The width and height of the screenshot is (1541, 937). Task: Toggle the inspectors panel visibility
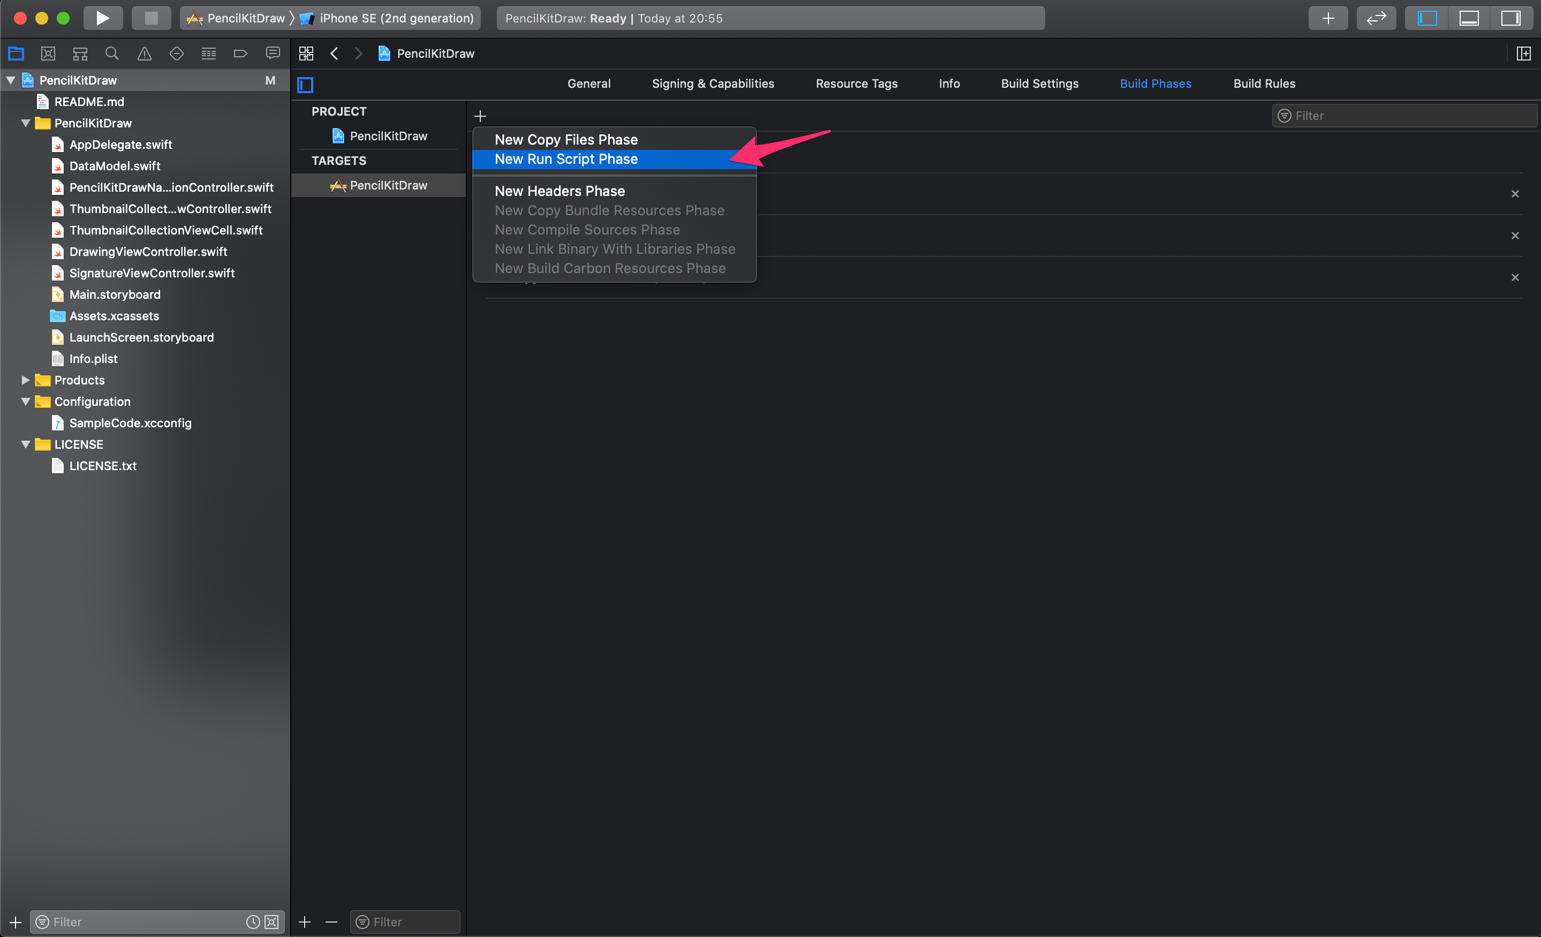1510,18
